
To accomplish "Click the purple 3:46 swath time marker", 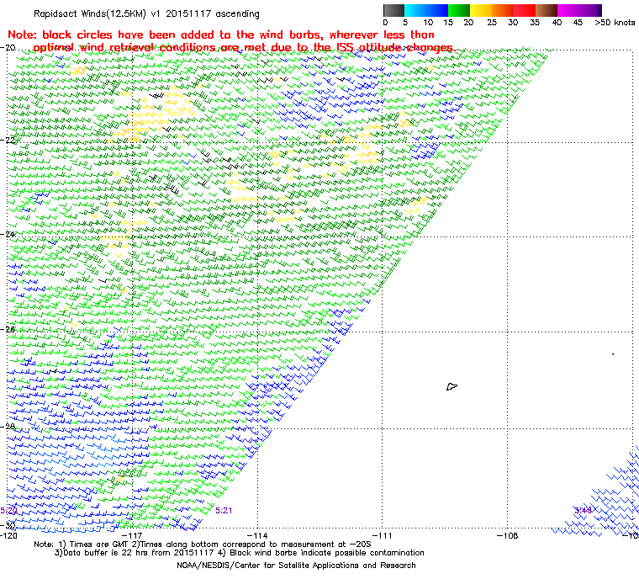I will tap(584, 511).
